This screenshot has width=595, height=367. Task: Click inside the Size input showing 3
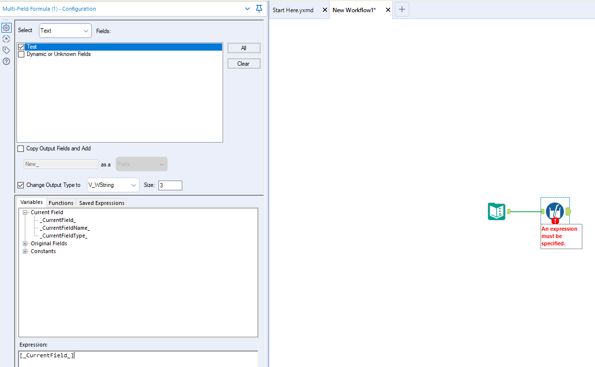(170, 185)
